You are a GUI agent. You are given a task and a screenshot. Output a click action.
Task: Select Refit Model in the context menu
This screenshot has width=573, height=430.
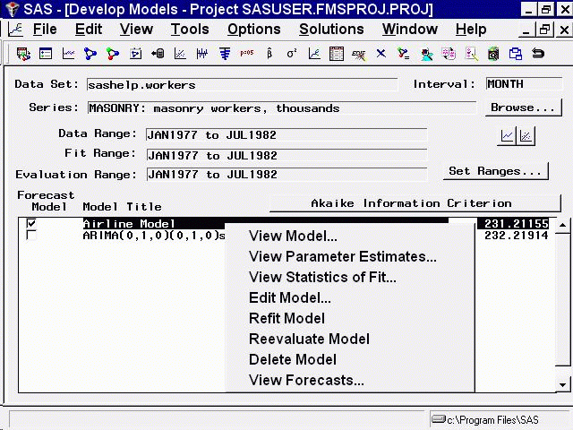coord(286,318)
